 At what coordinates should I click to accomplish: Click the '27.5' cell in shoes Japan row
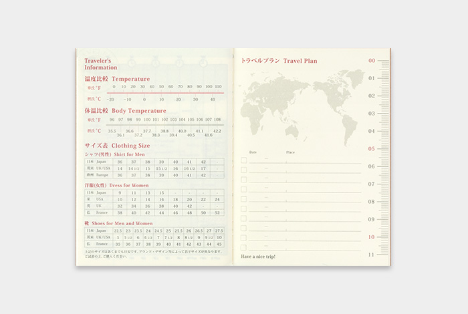click(x=219, y=230)
